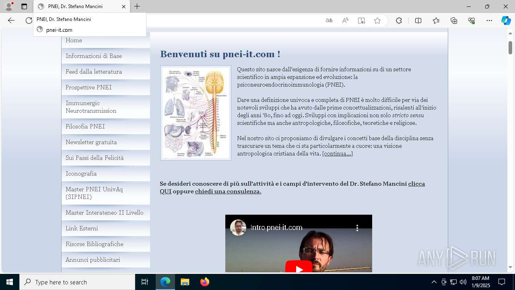Image resolution: width=515 pixels, height=290 pixels.
Task: Open Master PNEI UnivAq (SIPNEI) link
Action: click(106, 193)
